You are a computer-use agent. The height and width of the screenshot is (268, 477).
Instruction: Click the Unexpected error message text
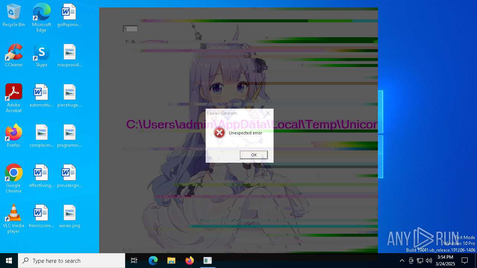pos(245,133)
